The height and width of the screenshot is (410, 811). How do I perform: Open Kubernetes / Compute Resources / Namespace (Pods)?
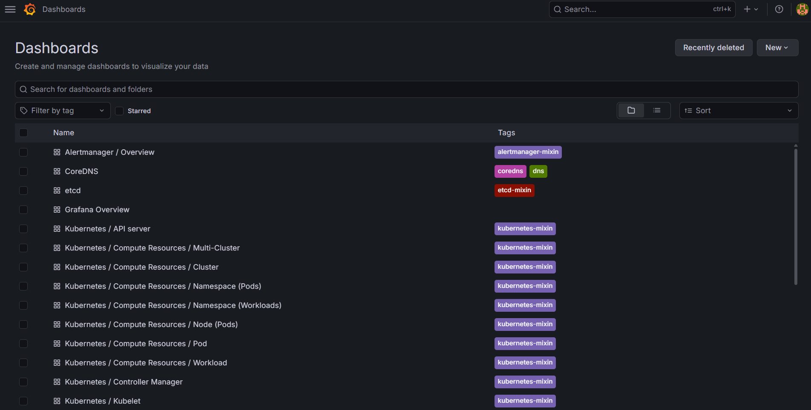pos(163,286)
